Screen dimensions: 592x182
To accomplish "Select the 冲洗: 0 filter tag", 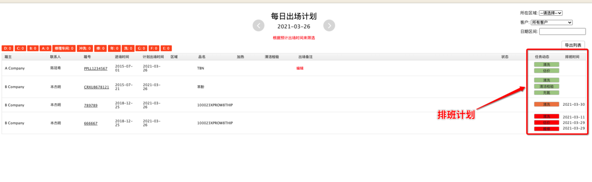I will click(x=85, y=48).
